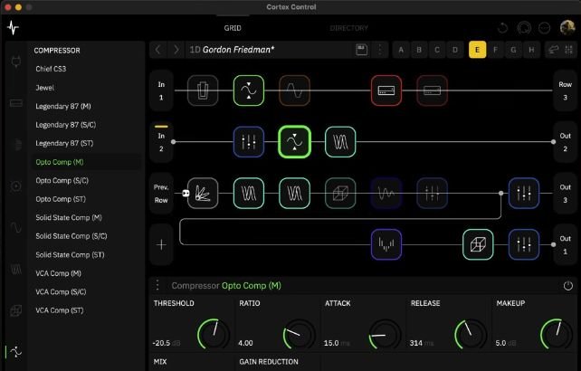Image resolution: width=581 pixels, height=371 pixels.
Task: Open the gig view guitar icon
Action: point(554,50)
